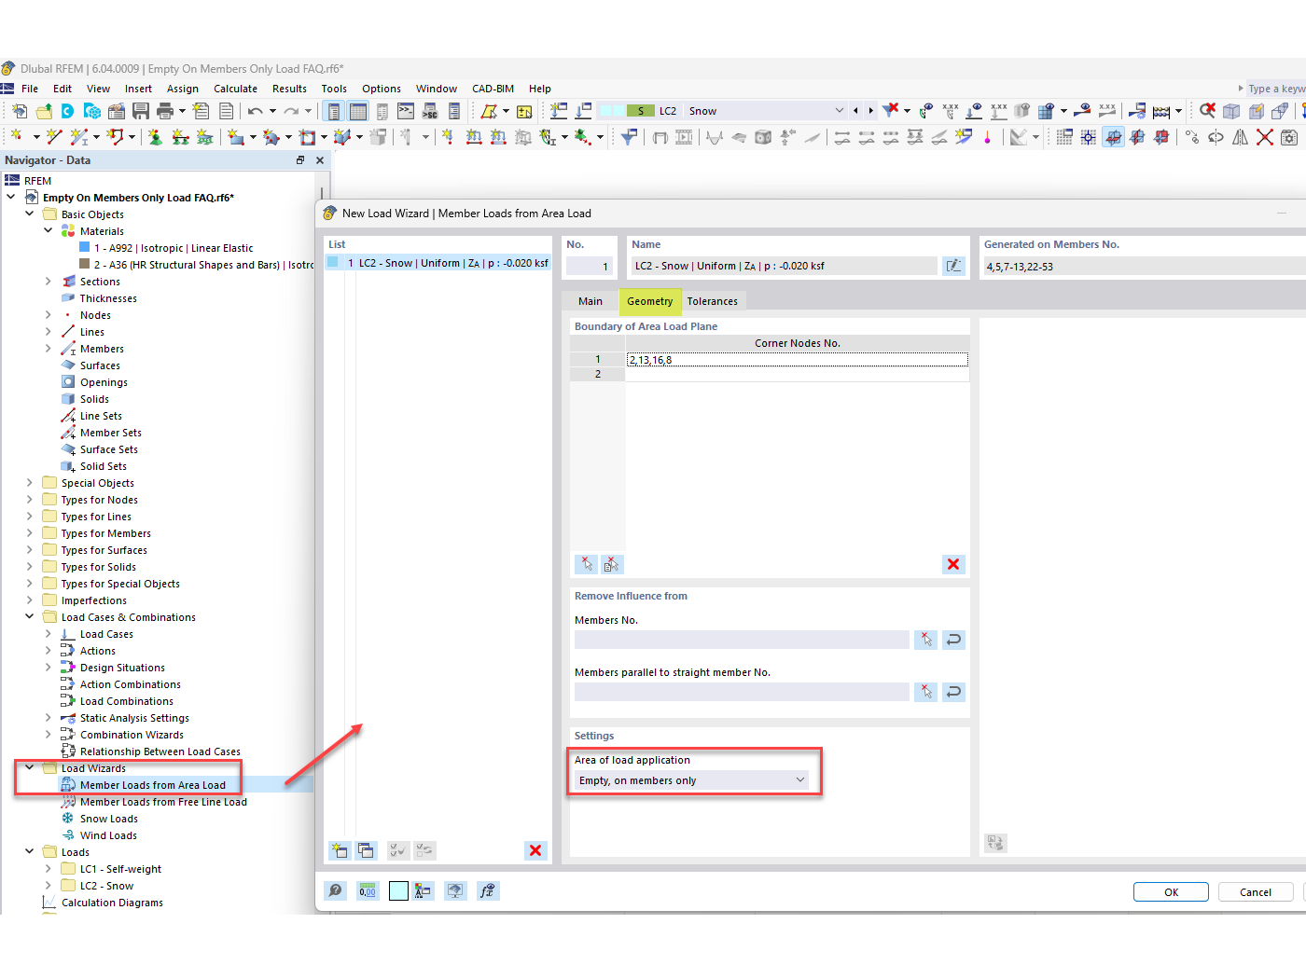Viewport: 1306px width, 979px height.
Task: Edit the load name using the pencil icon
Action: (x=953, y=266)
